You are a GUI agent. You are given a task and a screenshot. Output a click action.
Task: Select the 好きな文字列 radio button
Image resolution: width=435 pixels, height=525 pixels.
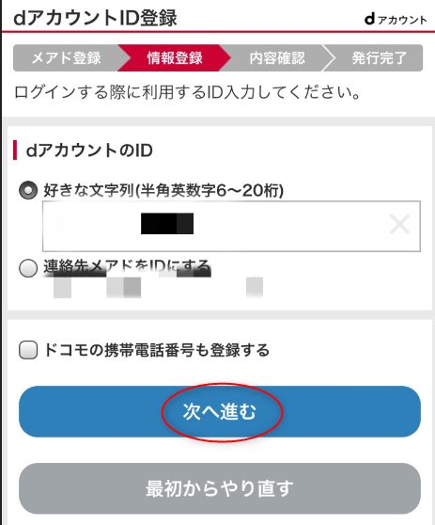tap(28, 190)
